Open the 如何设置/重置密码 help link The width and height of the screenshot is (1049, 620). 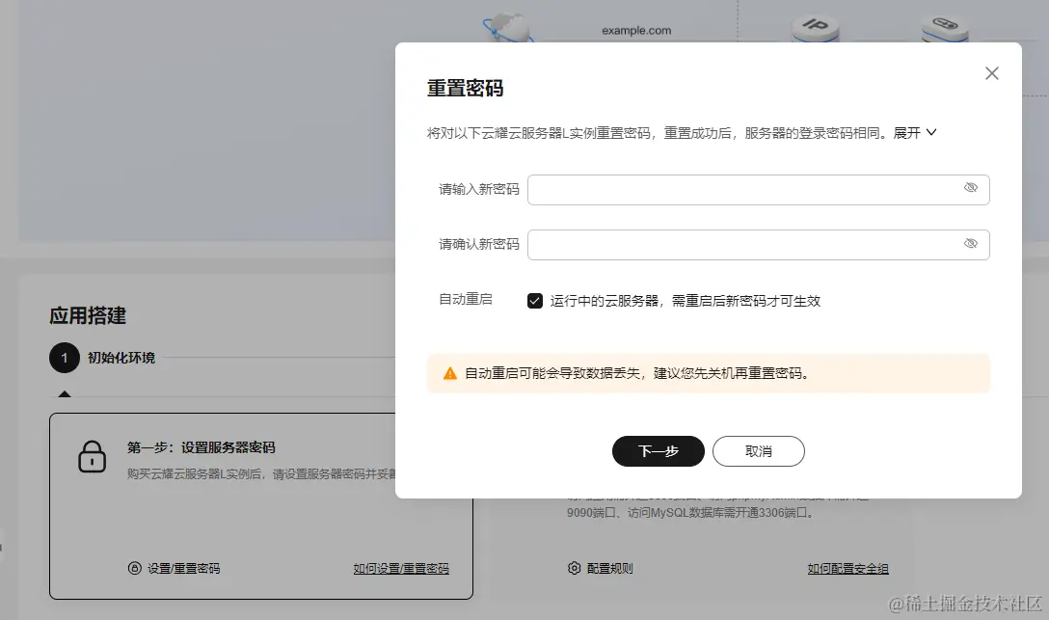[401, 569]
